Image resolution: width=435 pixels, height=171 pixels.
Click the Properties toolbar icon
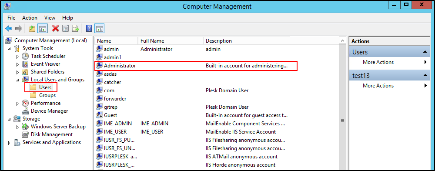[x=66, y=28]
